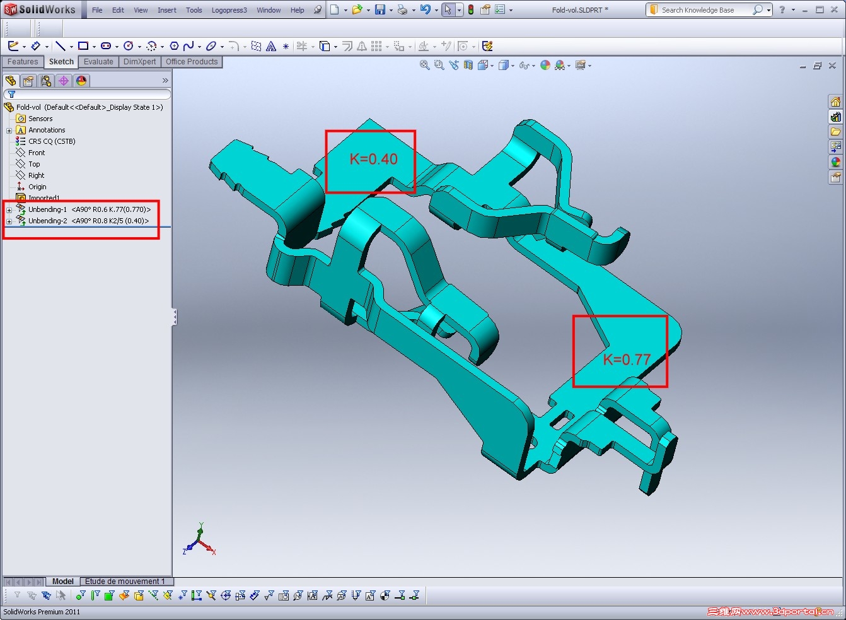Toggle the Filter Surface Bodies selection filter
Viewport: 846px width, 620px height.
click(x=124, y=595)
